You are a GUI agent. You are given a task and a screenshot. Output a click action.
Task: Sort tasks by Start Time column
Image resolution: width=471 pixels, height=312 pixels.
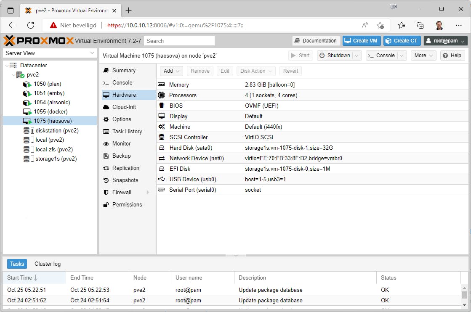34,278
